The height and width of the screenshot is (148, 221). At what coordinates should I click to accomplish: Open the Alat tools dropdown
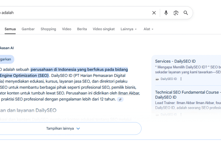pos(148,29)
